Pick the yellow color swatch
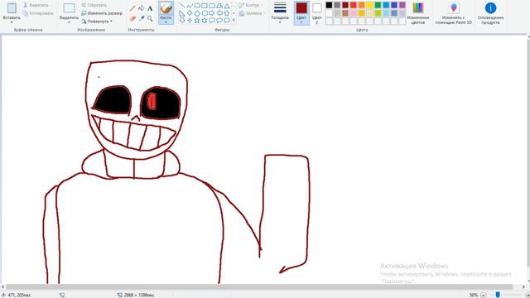 [x=370, y=5]
